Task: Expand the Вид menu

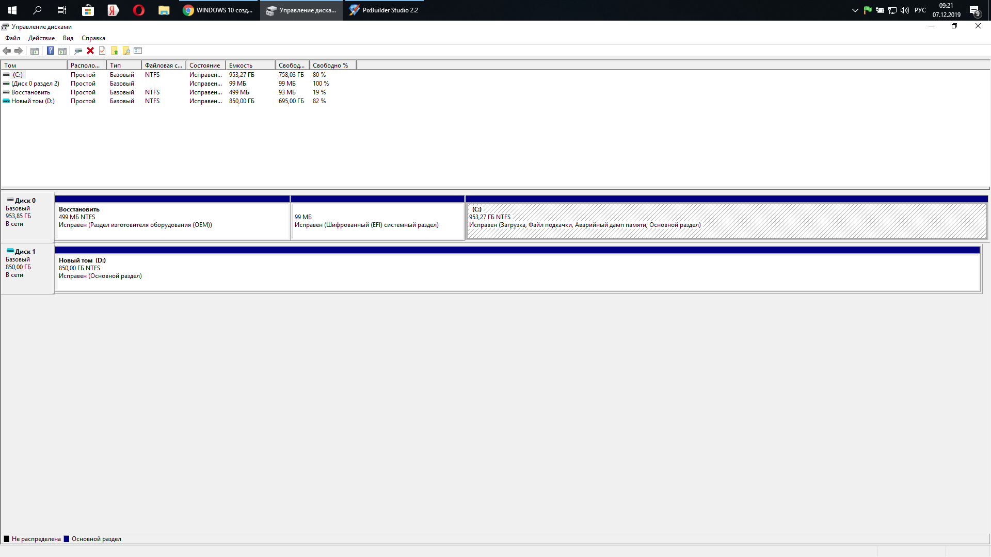Action: pos(68,38)
